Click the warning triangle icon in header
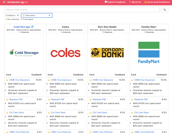This screenshot has width=172, height=135. coord(145,2)
